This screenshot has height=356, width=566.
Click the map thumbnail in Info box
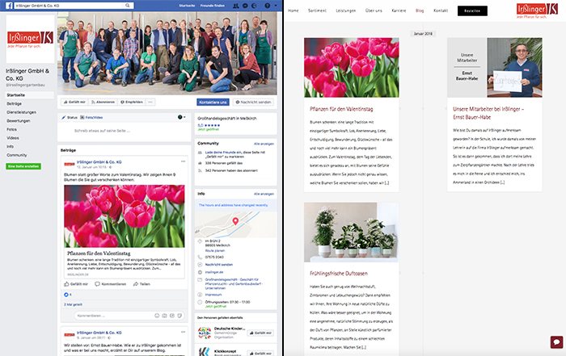point(236,224)
